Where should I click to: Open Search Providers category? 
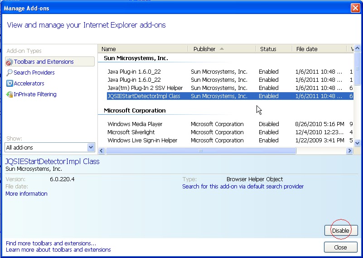pyautogui.click(x=34, y=72)
